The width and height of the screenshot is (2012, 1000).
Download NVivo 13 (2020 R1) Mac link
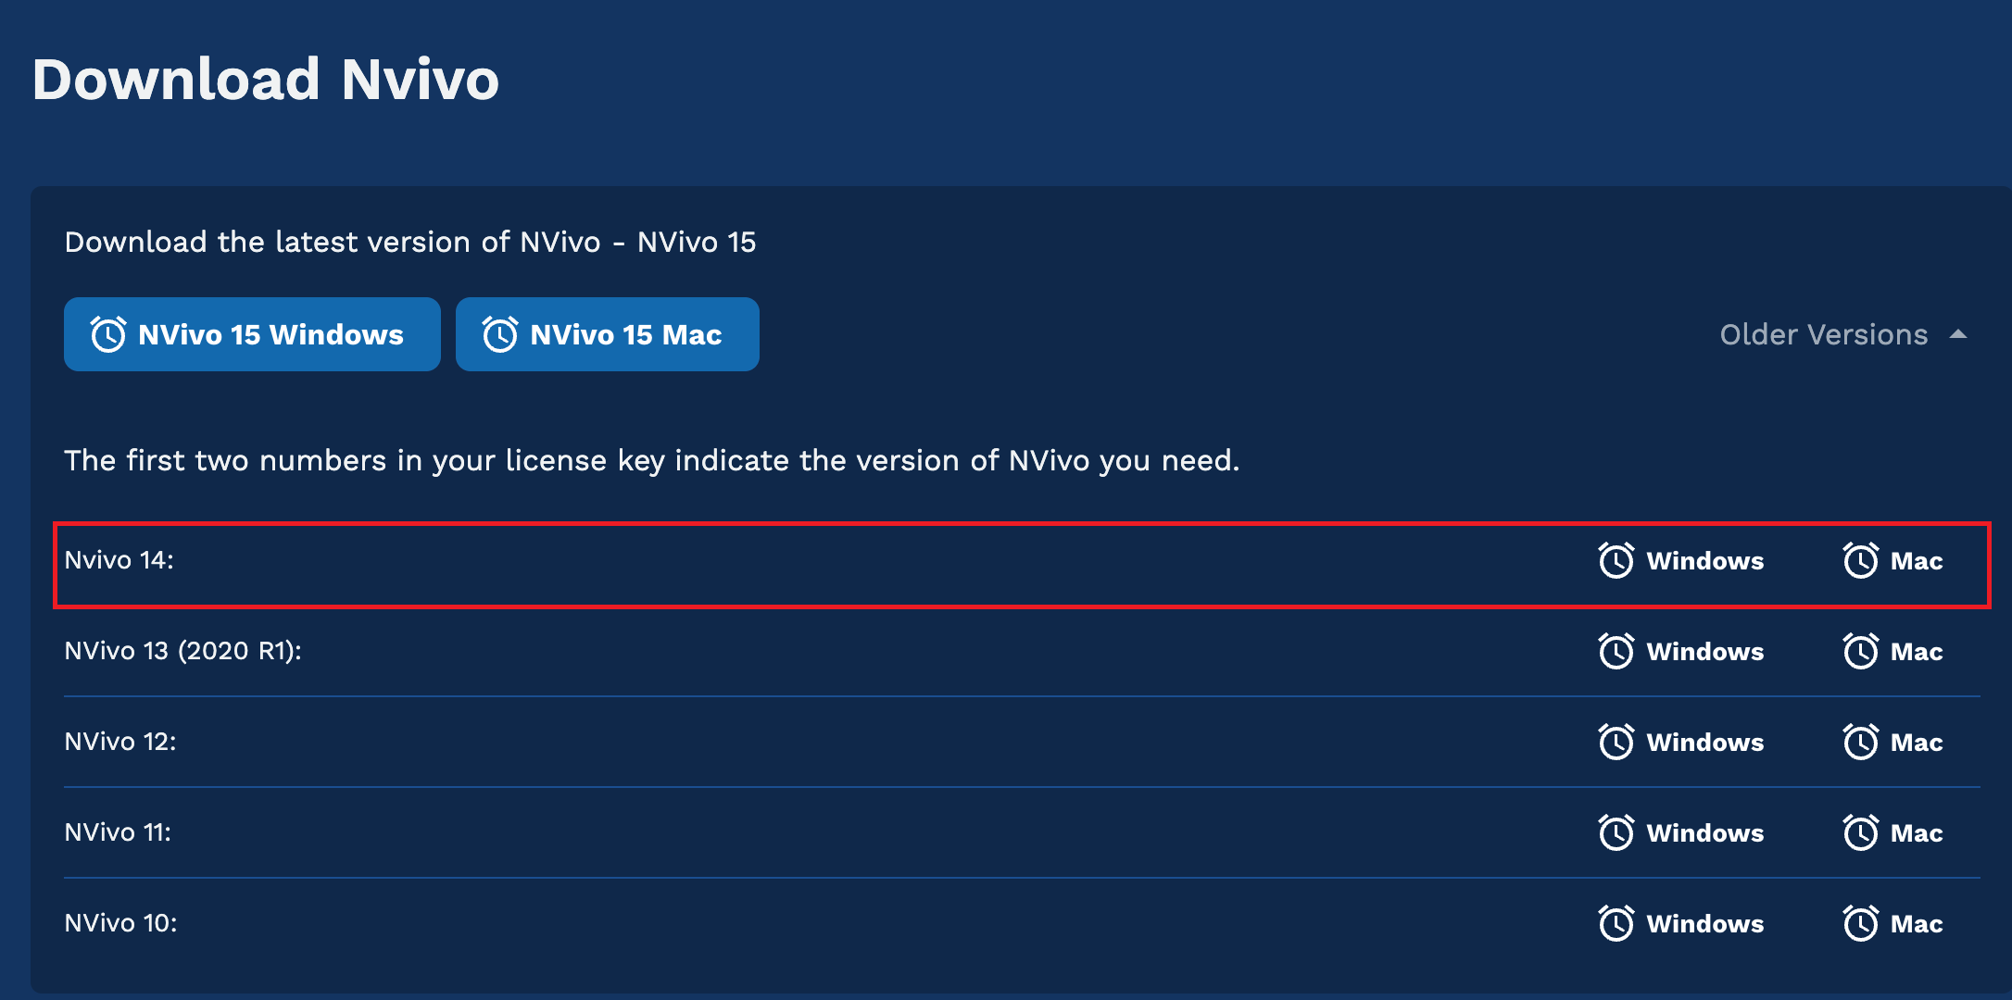coord(1893,651)
